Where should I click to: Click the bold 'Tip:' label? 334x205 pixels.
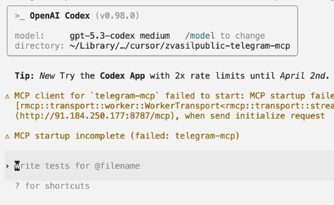point(25,76)
